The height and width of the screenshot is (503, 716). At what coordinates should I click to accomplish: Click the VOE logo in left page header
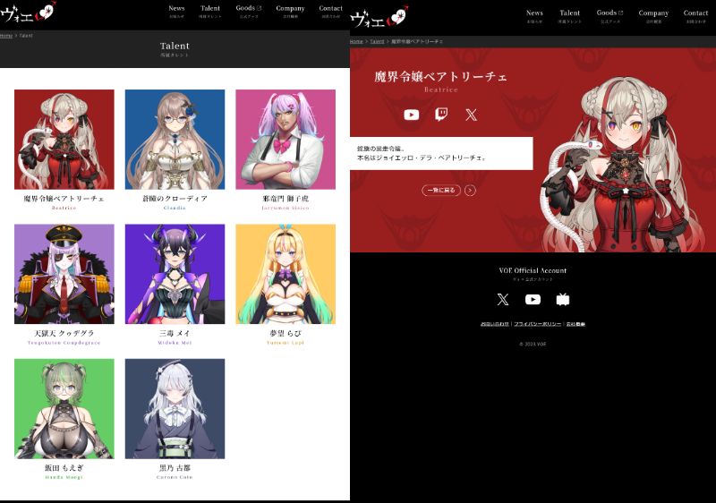click(29, 13)
